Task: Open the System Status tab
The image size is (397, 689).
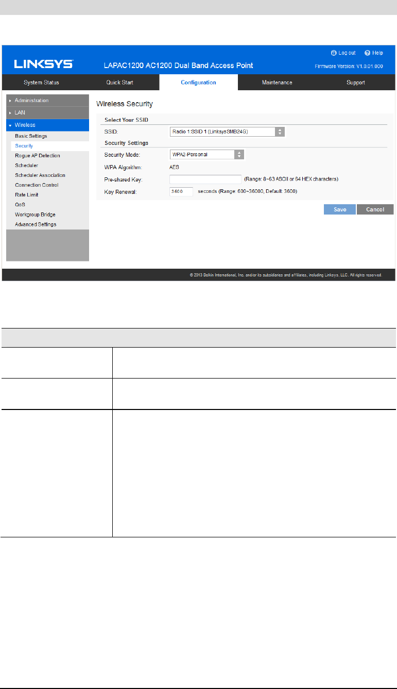Action: [x=41, y=83]
